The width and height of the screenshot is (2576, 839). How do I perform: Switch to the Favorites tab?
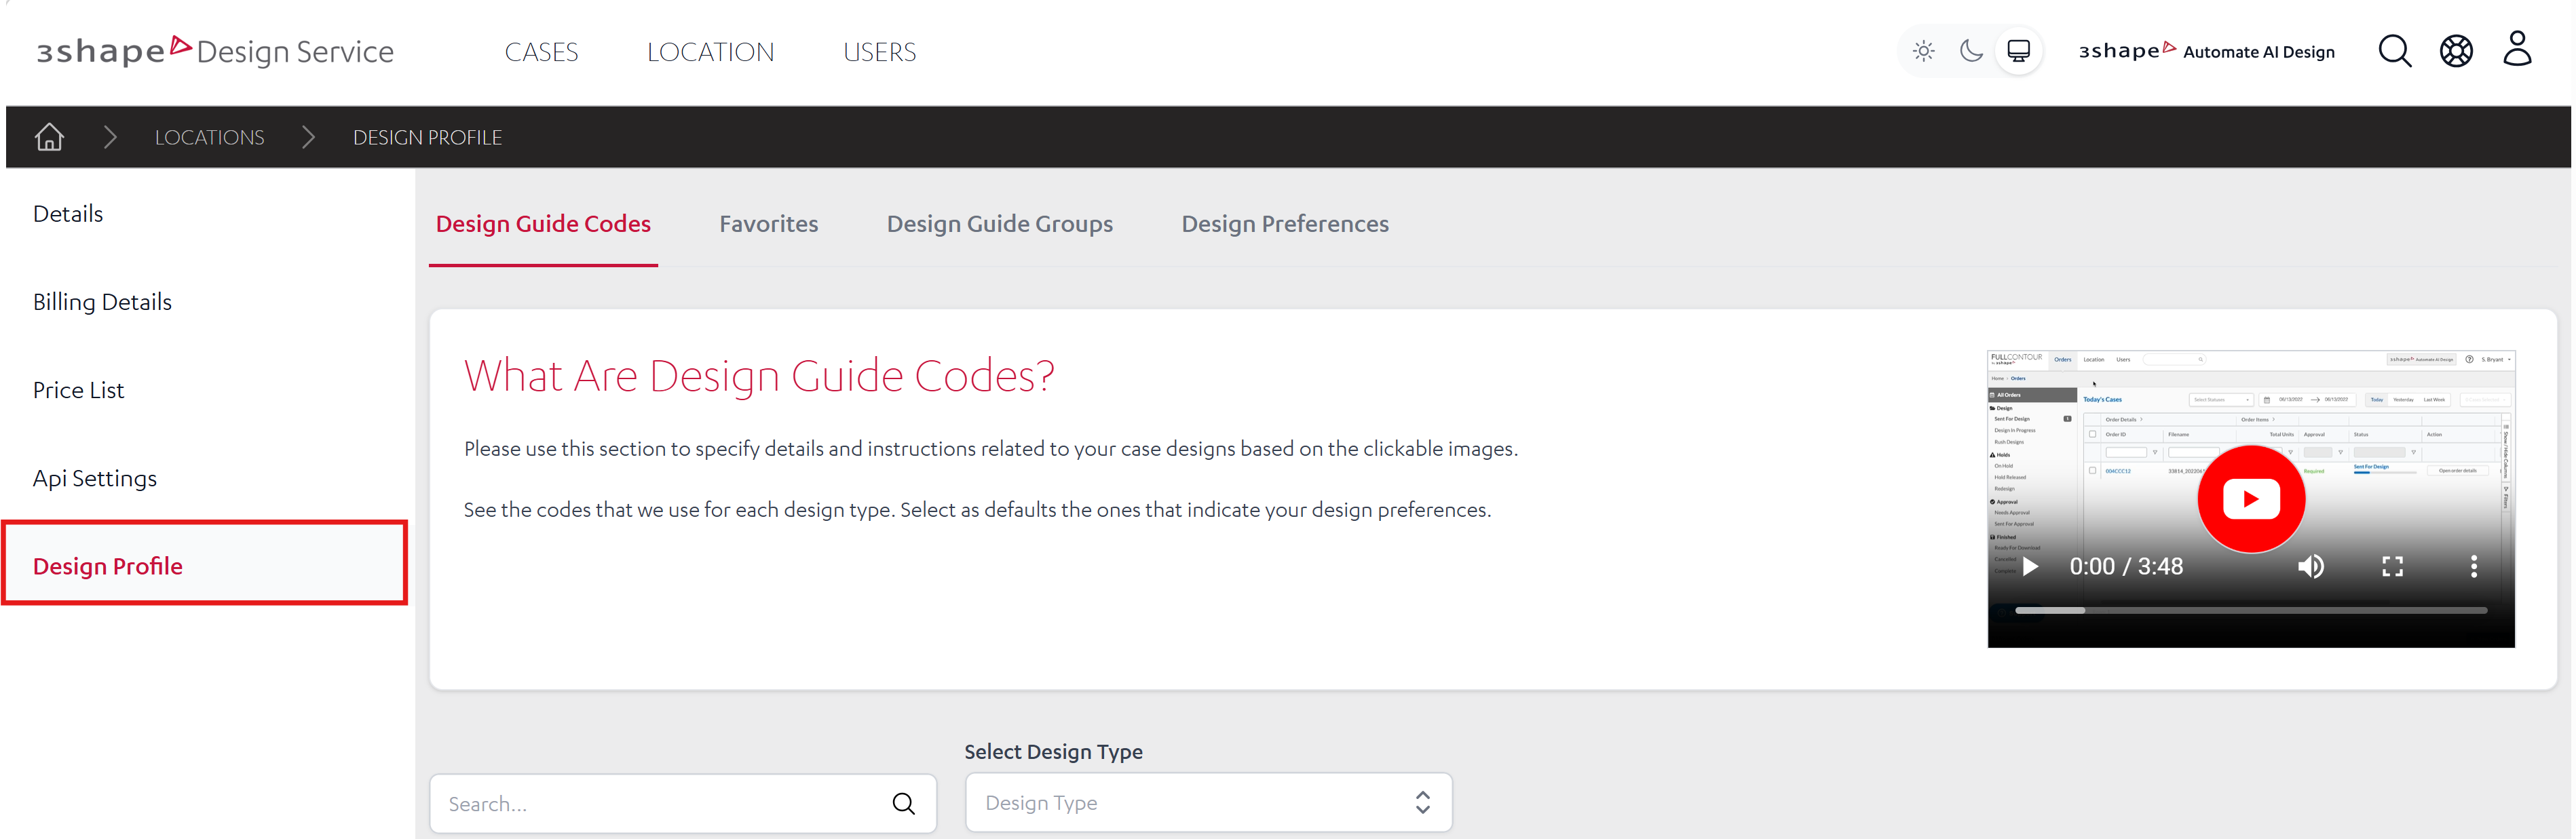pos(768,224)
